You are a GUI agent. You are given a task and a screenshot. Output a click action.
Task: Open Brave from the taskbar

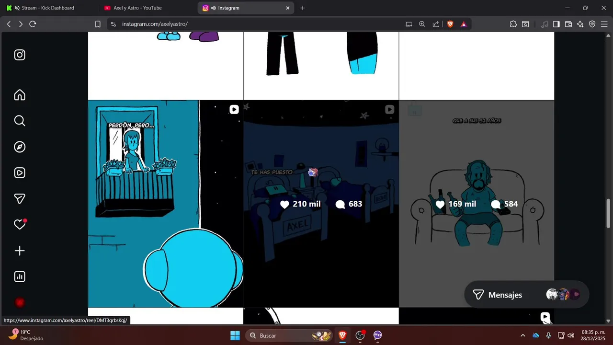coord(342,335)
